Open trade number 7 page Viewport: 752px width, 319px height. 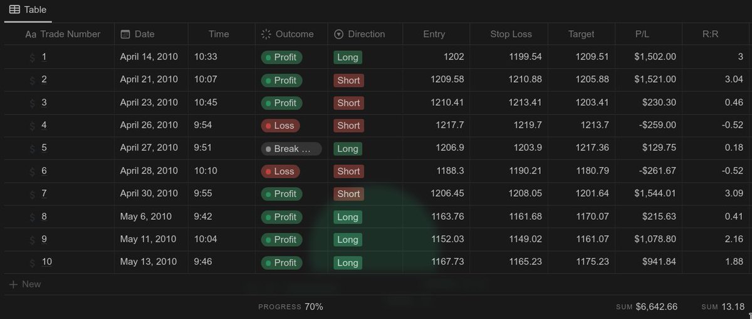click(44, 194)
